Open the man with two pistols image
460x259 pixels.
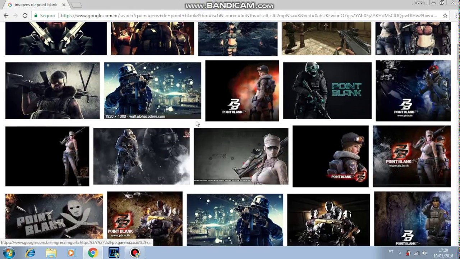click(56, 38)
